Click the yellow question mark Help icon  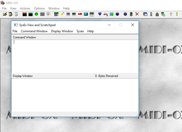pyautogui.click(x=171, y=14)
